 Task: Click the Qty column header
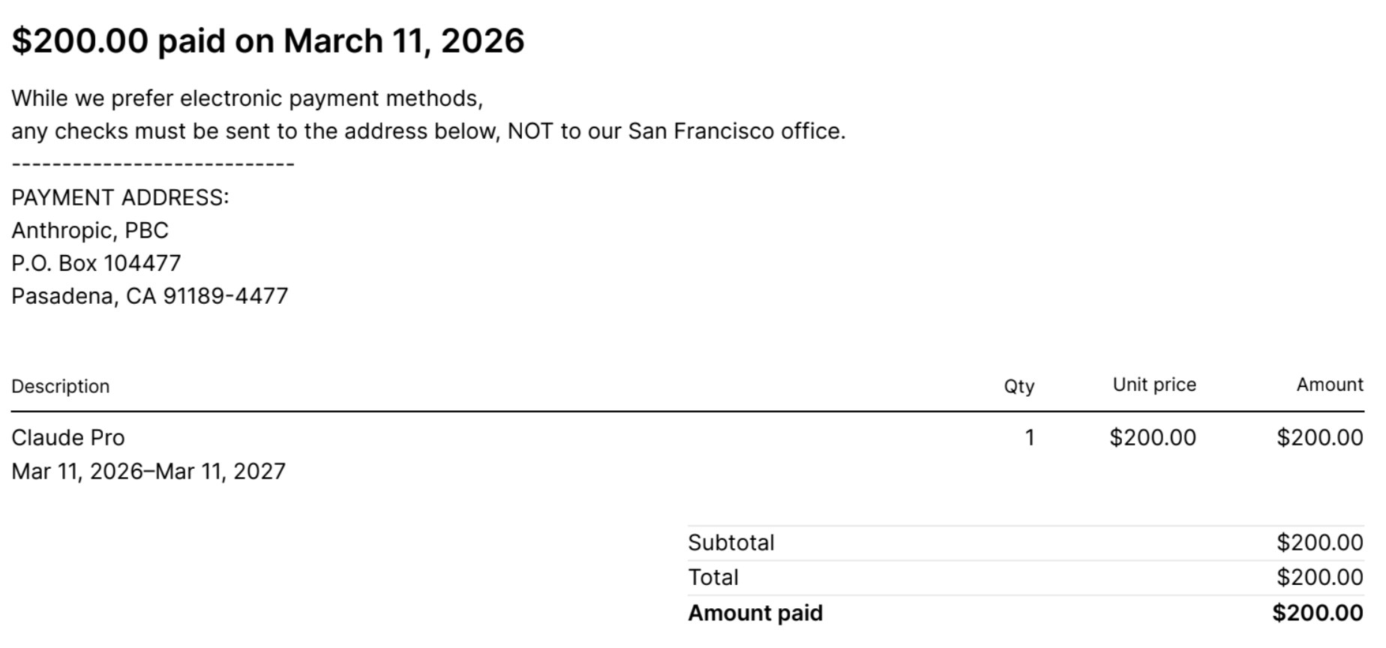pos(1018,386)
